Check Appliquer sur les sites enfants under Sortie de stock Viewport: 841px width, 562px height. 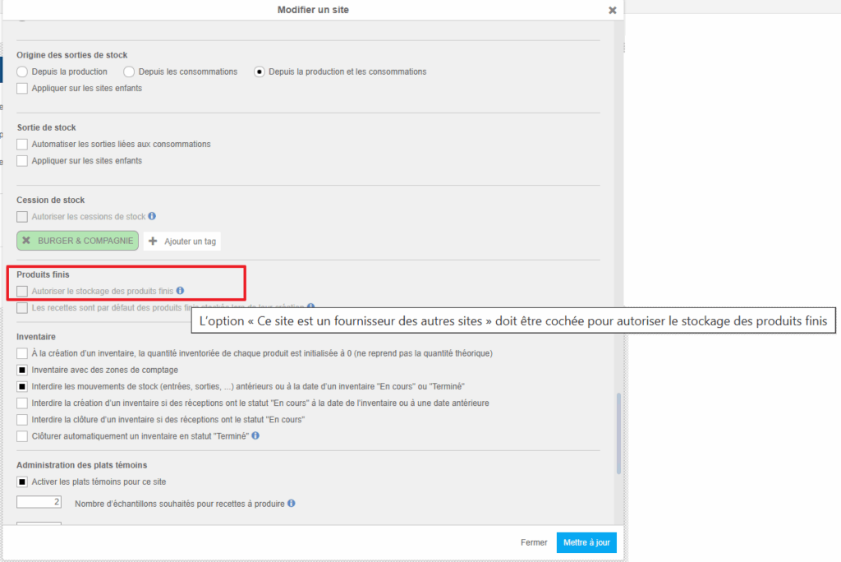click(22, 161)
